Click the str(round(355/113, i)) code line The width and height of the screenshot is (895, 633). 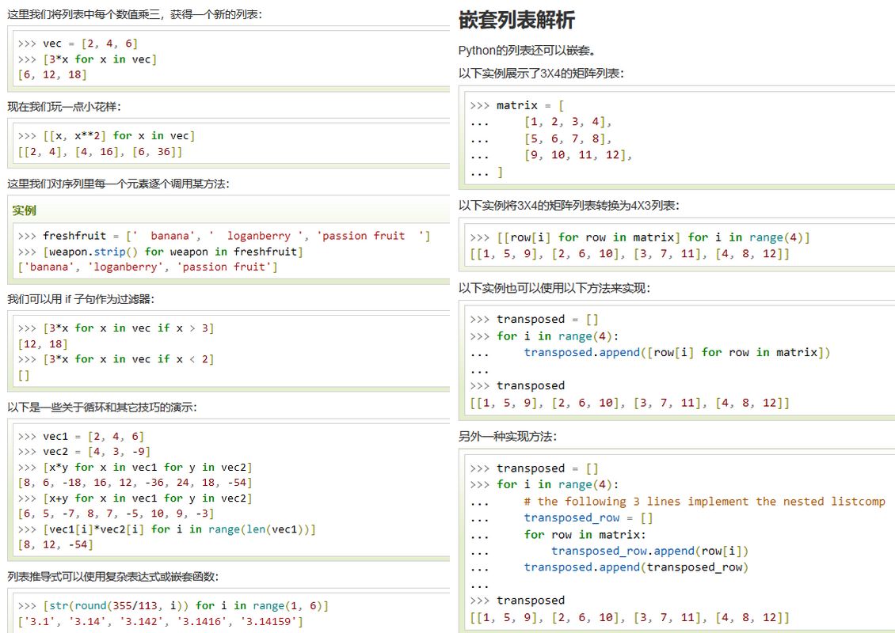pos(173,605)
